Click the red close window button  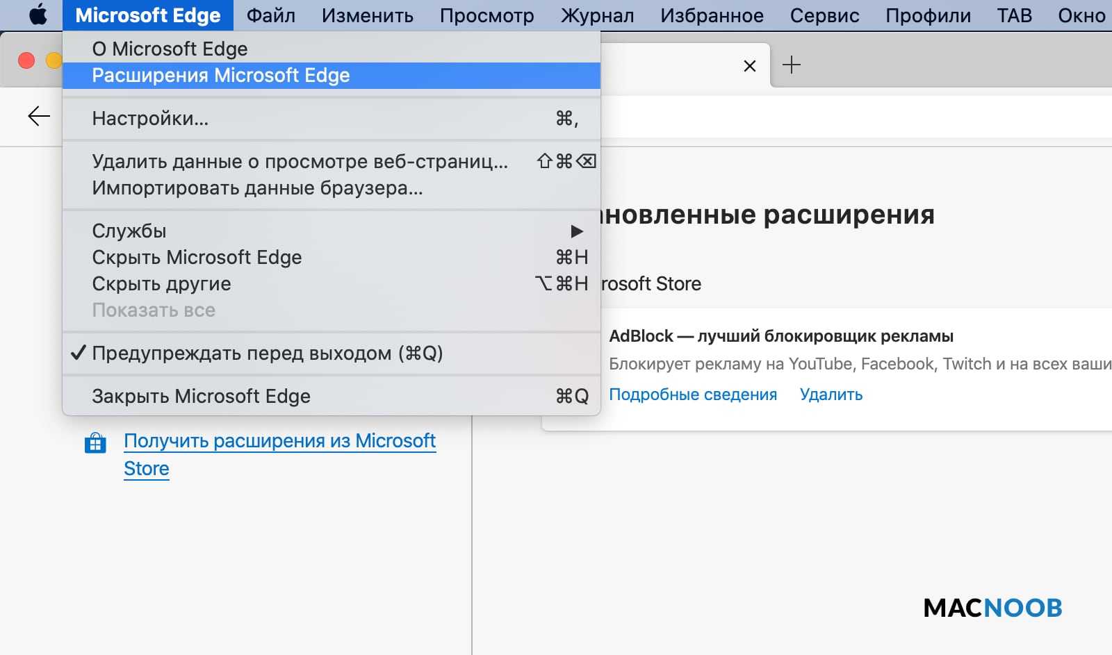[26, 60]
